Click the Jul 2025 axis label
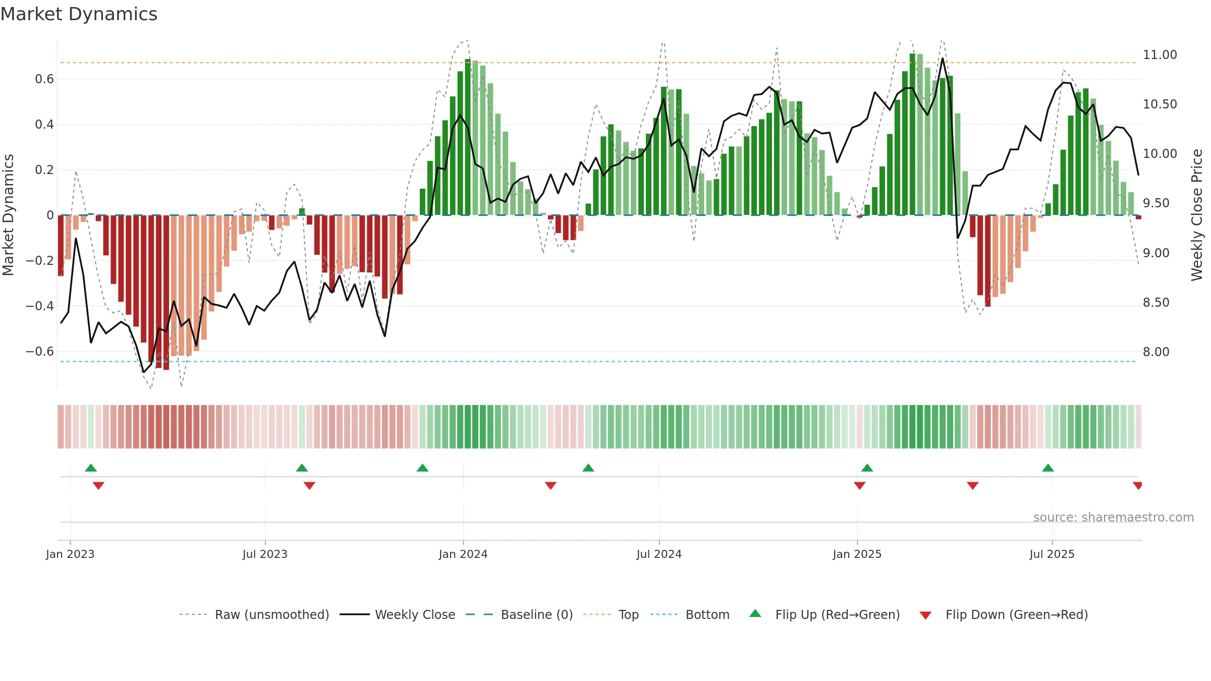Viewport: 1211px width, 681px height. [1052, 554]
